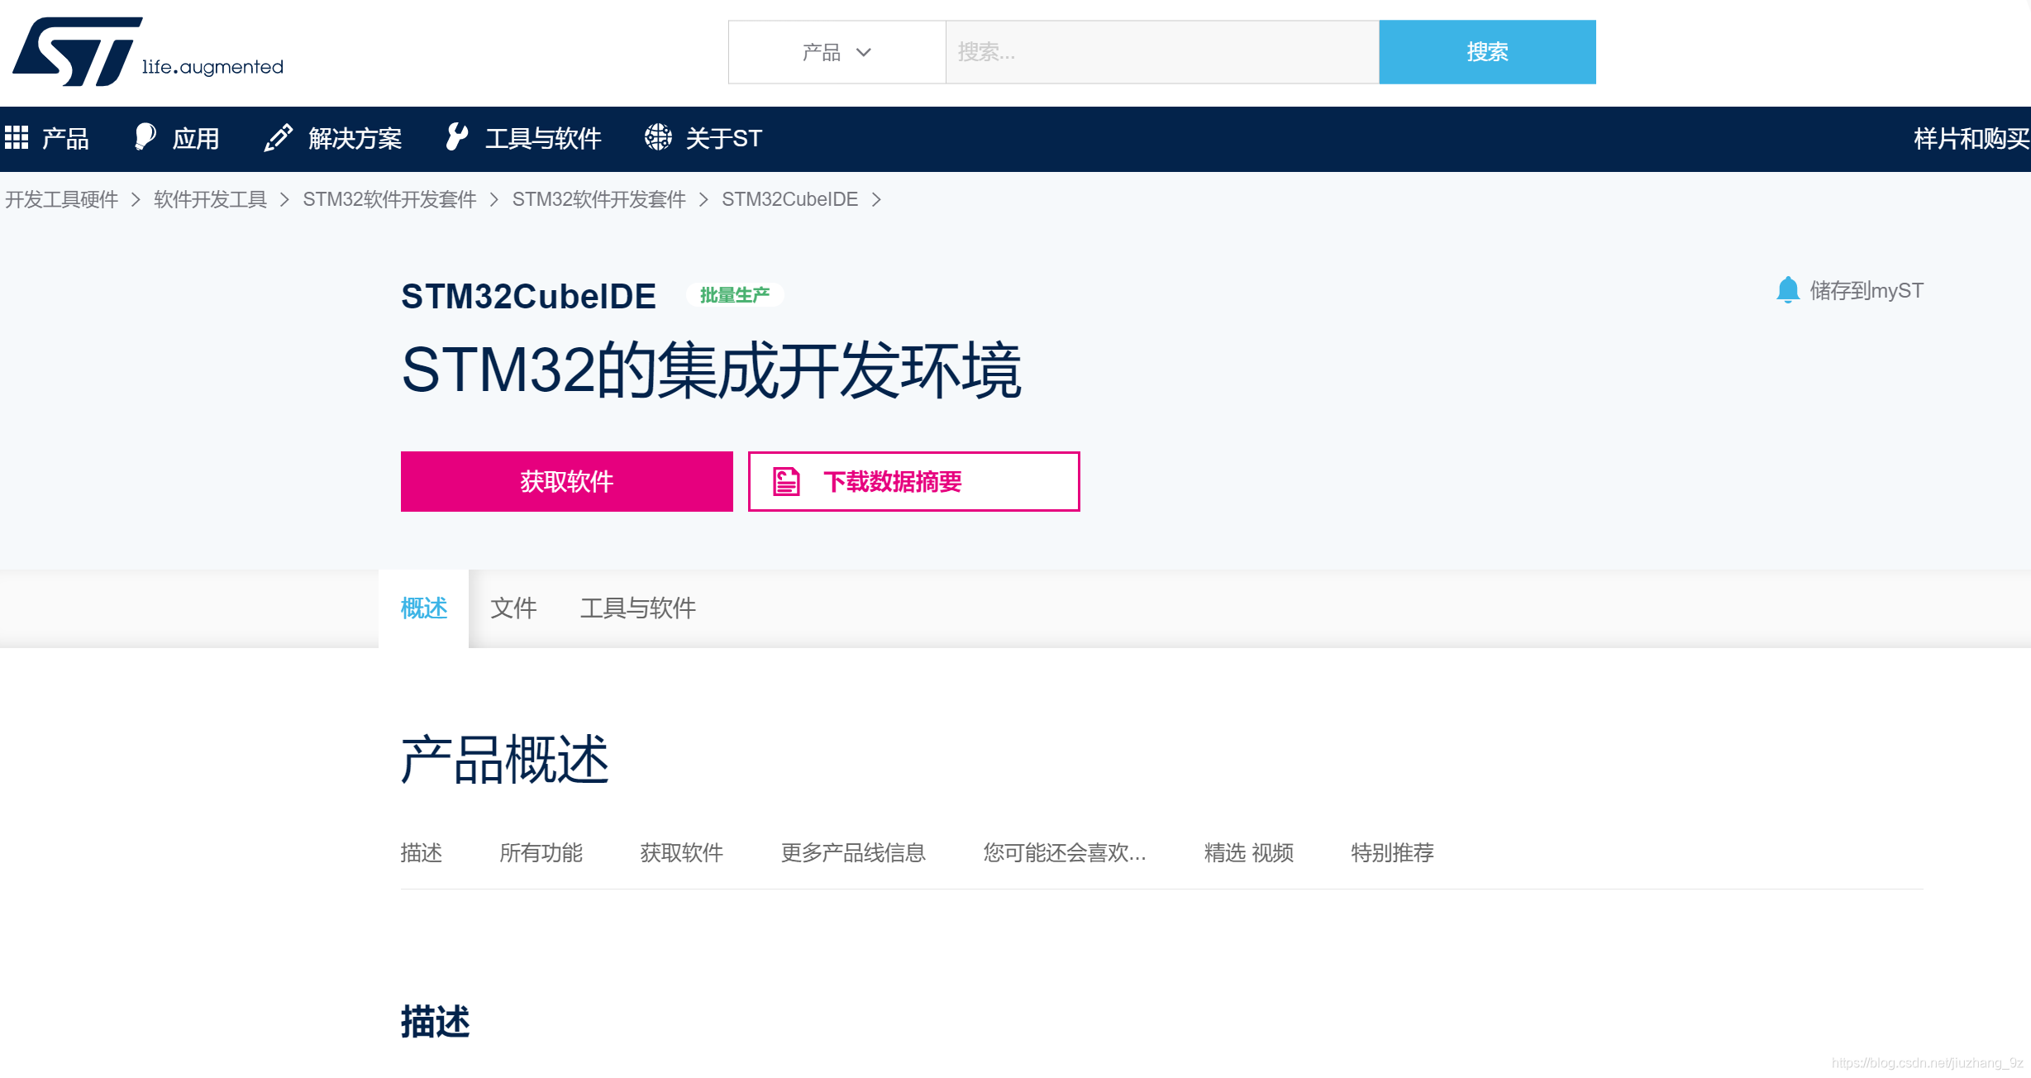The image size is (2031, 1078).
Task: Jump to 描述 section anchor
Action: click(x=422, y=852)
